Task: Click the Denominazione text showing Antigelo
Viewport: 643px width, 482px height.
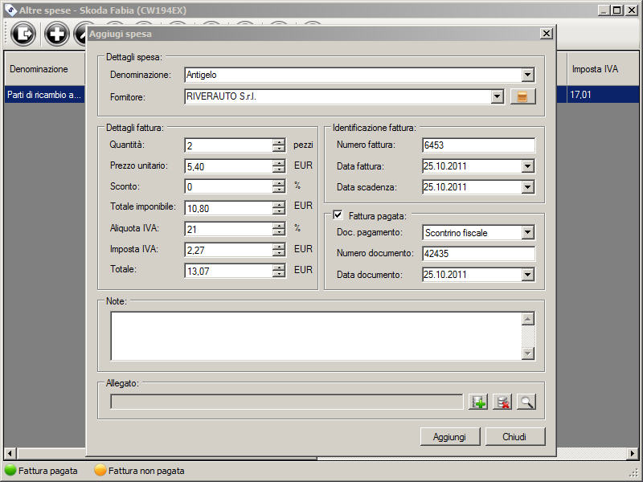Action: pos(202,75)
